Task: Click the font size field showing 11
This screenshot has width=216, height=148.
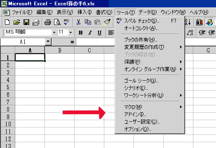Action: [x=63, y=32]
